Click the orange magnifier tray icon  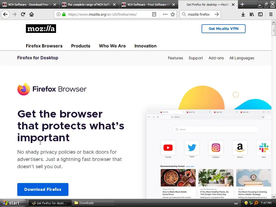click(256, 203)
